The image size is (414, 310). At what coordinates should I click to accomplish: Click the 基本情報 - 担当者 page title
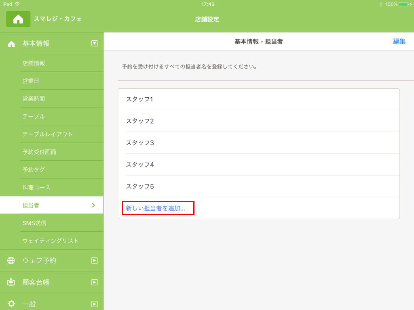click(x=259, y=42)
